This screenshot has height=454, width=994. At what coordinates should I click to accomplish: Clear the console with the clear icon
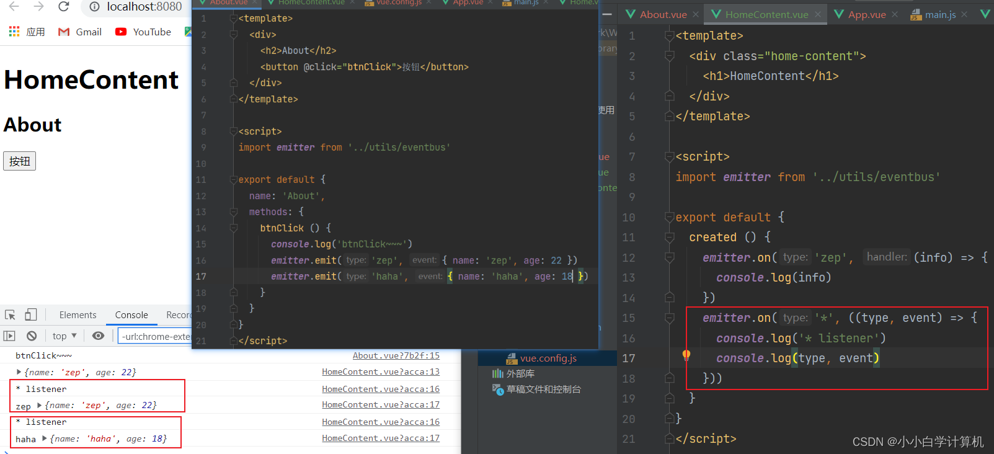pyautogui.click(x=32, y=336)
